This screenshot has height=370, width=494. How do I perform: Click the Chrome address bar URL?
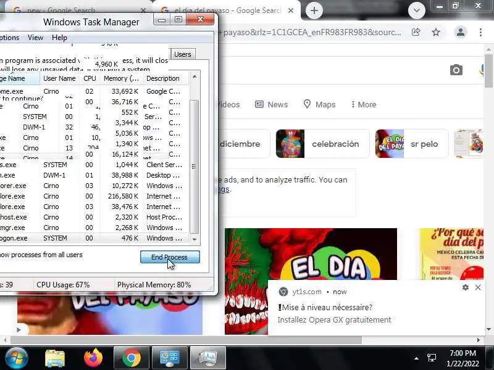coord(311,32)
